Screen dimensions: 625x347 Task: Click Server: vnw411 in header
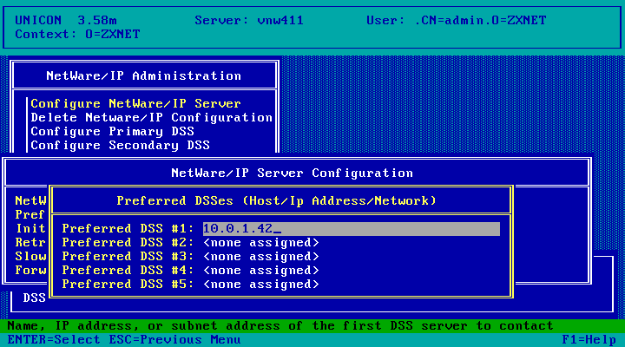pos(249,20)
